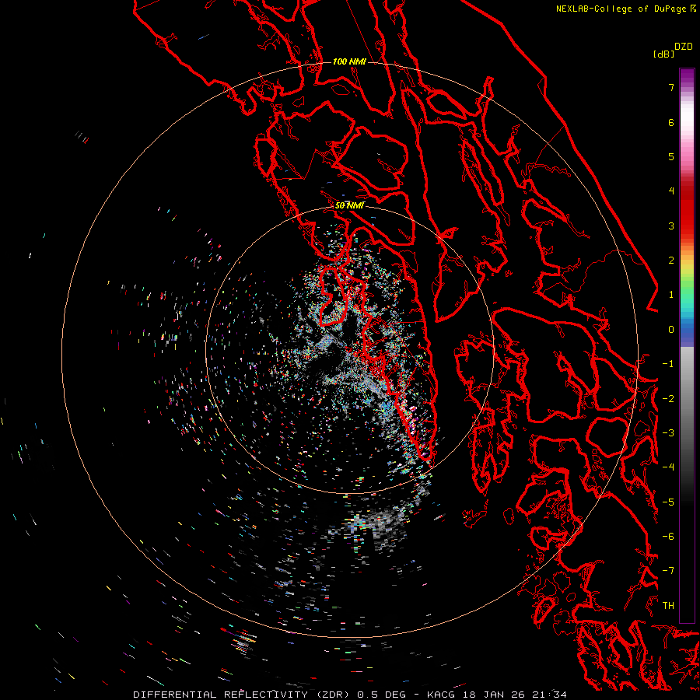Click the -3 dB value on color scale
700x700 pixels.
[x=668, y=433]
